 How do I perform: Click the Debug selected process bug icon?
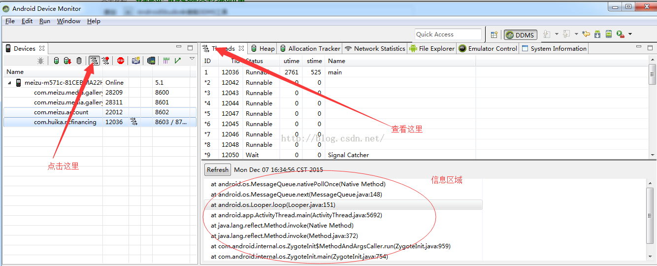tap(40, 61)
